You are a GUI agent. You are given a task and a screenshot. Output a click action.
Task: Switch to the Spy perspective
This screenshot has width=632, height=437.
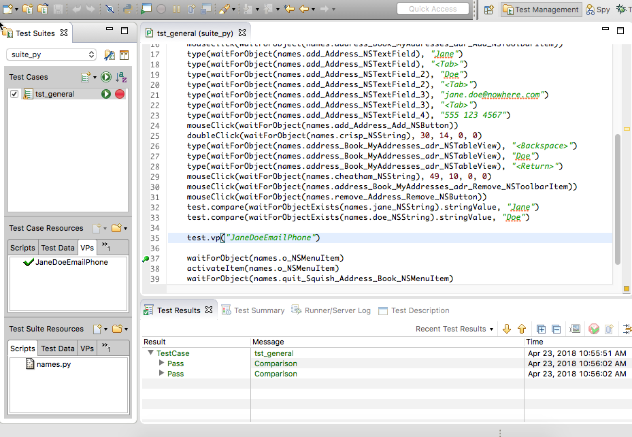[x=598, y=10]
